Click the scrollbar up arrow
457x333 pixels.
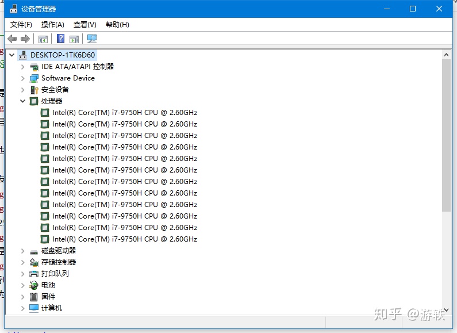[x=446, y=55]
